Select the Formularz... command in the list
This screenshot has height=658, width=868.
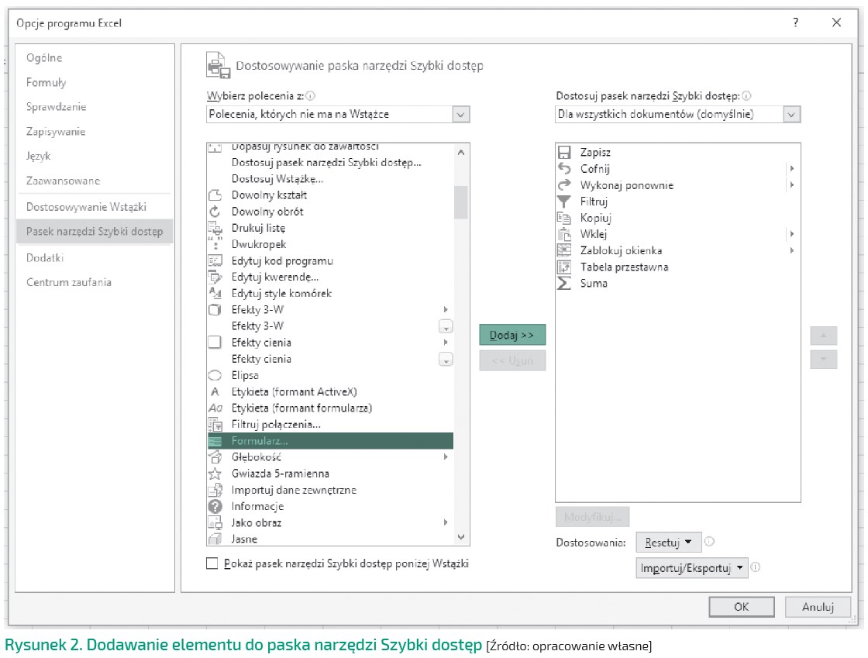click(330, 441)
